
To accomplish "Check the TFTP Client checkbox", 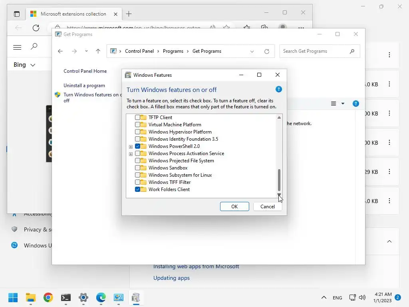I will point(137,118).
